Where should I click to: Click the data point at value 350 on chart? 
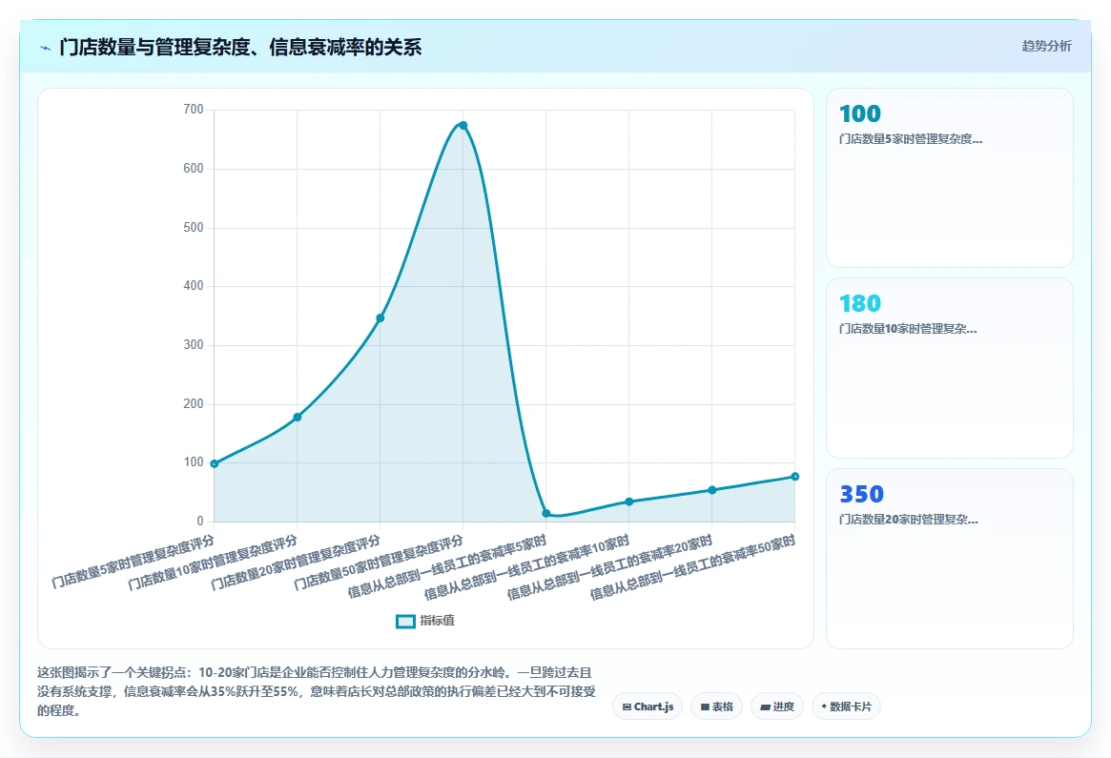(x=380, y=318)
